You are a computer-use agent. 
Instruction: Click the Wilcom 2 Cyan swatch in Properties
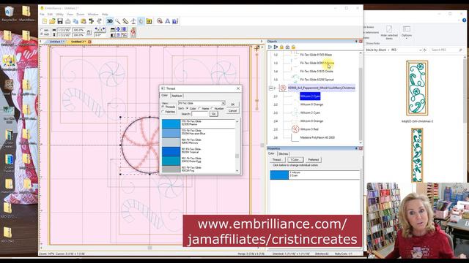tap(279, 175)
